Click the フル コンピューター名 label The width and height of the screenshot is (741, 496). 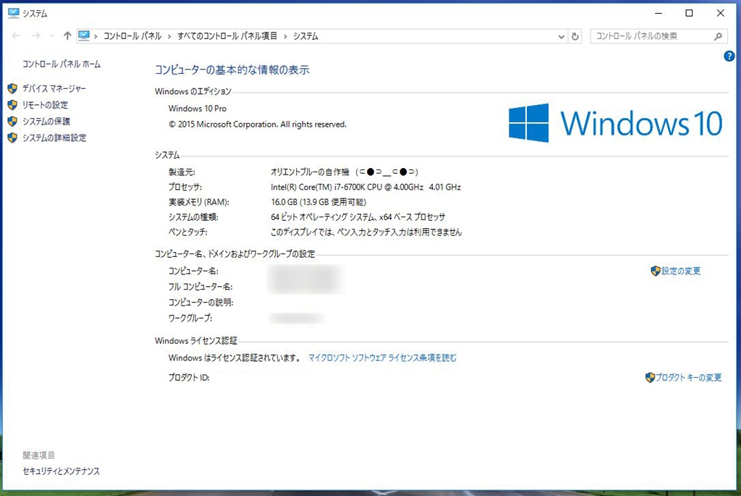point(200,287)
